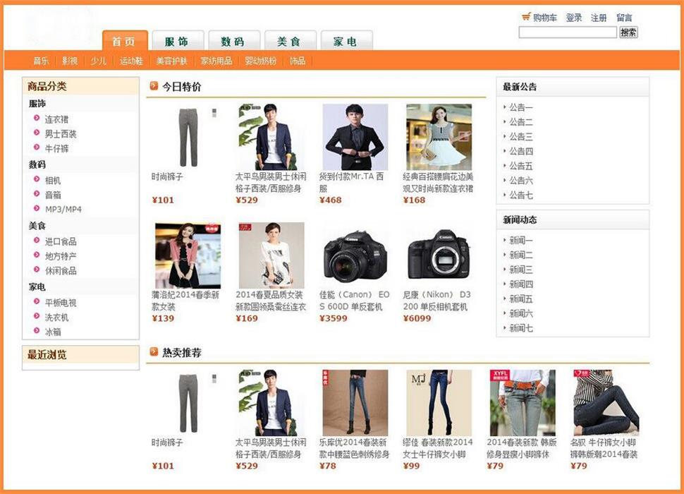The image size is (684, 494).
Task: Select 相机 category in sidebar
Action: click(52, 180)
